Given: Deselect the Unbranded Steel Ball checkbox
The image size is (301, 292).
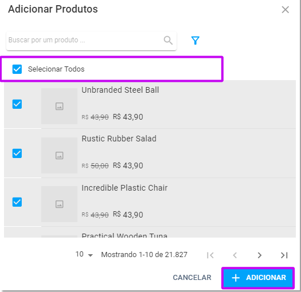Looking at the screenshot, I should (x=17, y=104).
